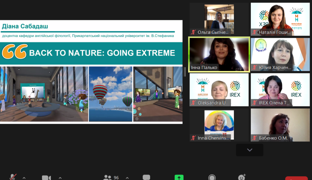312x180 pixels.
Task: Open audio options chevron beside microphone
Action: point(24,178)
